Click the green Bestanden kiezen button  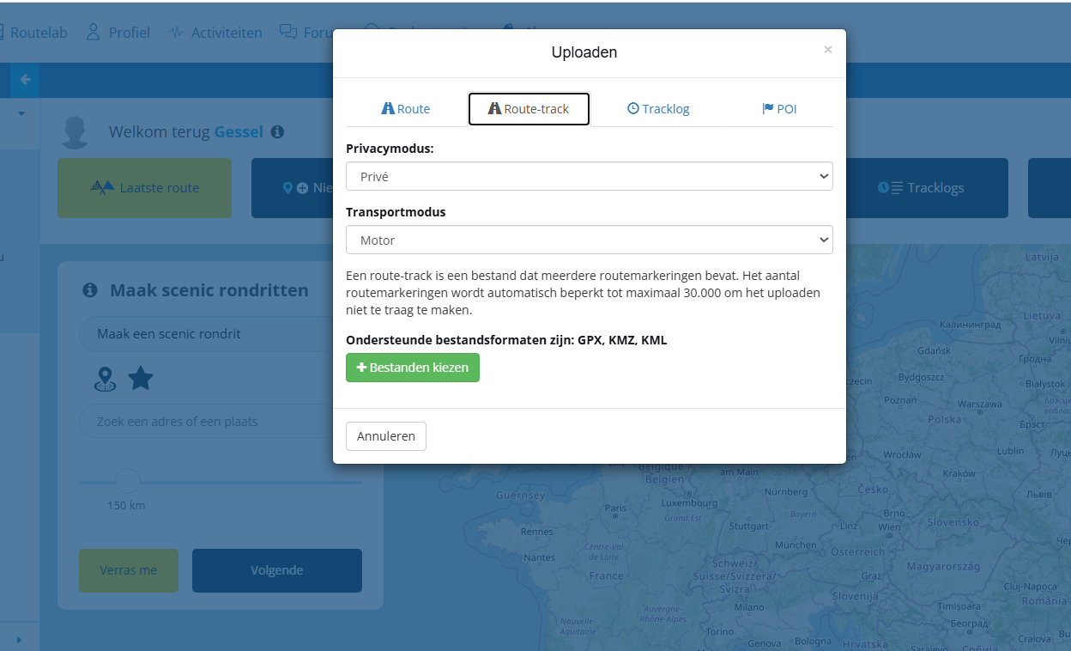(x=413, y=368)
